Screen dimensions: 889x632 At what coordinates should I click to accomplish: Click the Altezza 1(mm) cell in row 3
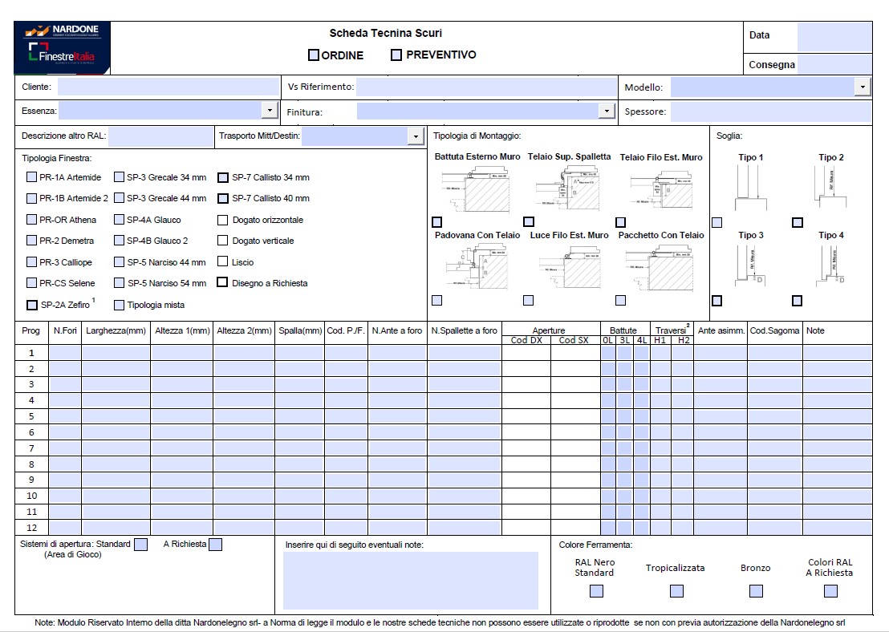point(182,384)
